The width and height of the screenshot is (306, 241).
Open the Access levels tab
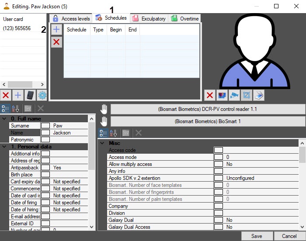coord(71,18)
